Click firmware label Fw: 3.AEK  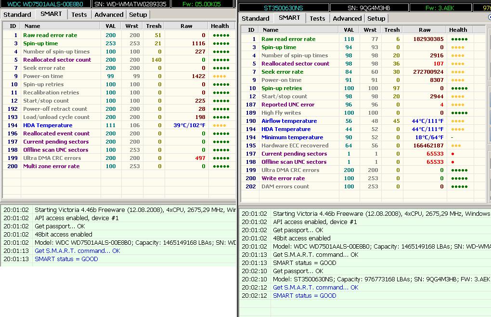(x=440, y=8)
